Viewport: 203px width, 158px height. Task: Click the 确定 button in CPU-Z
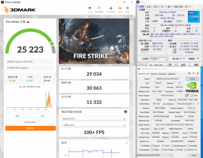click(196, 65)
